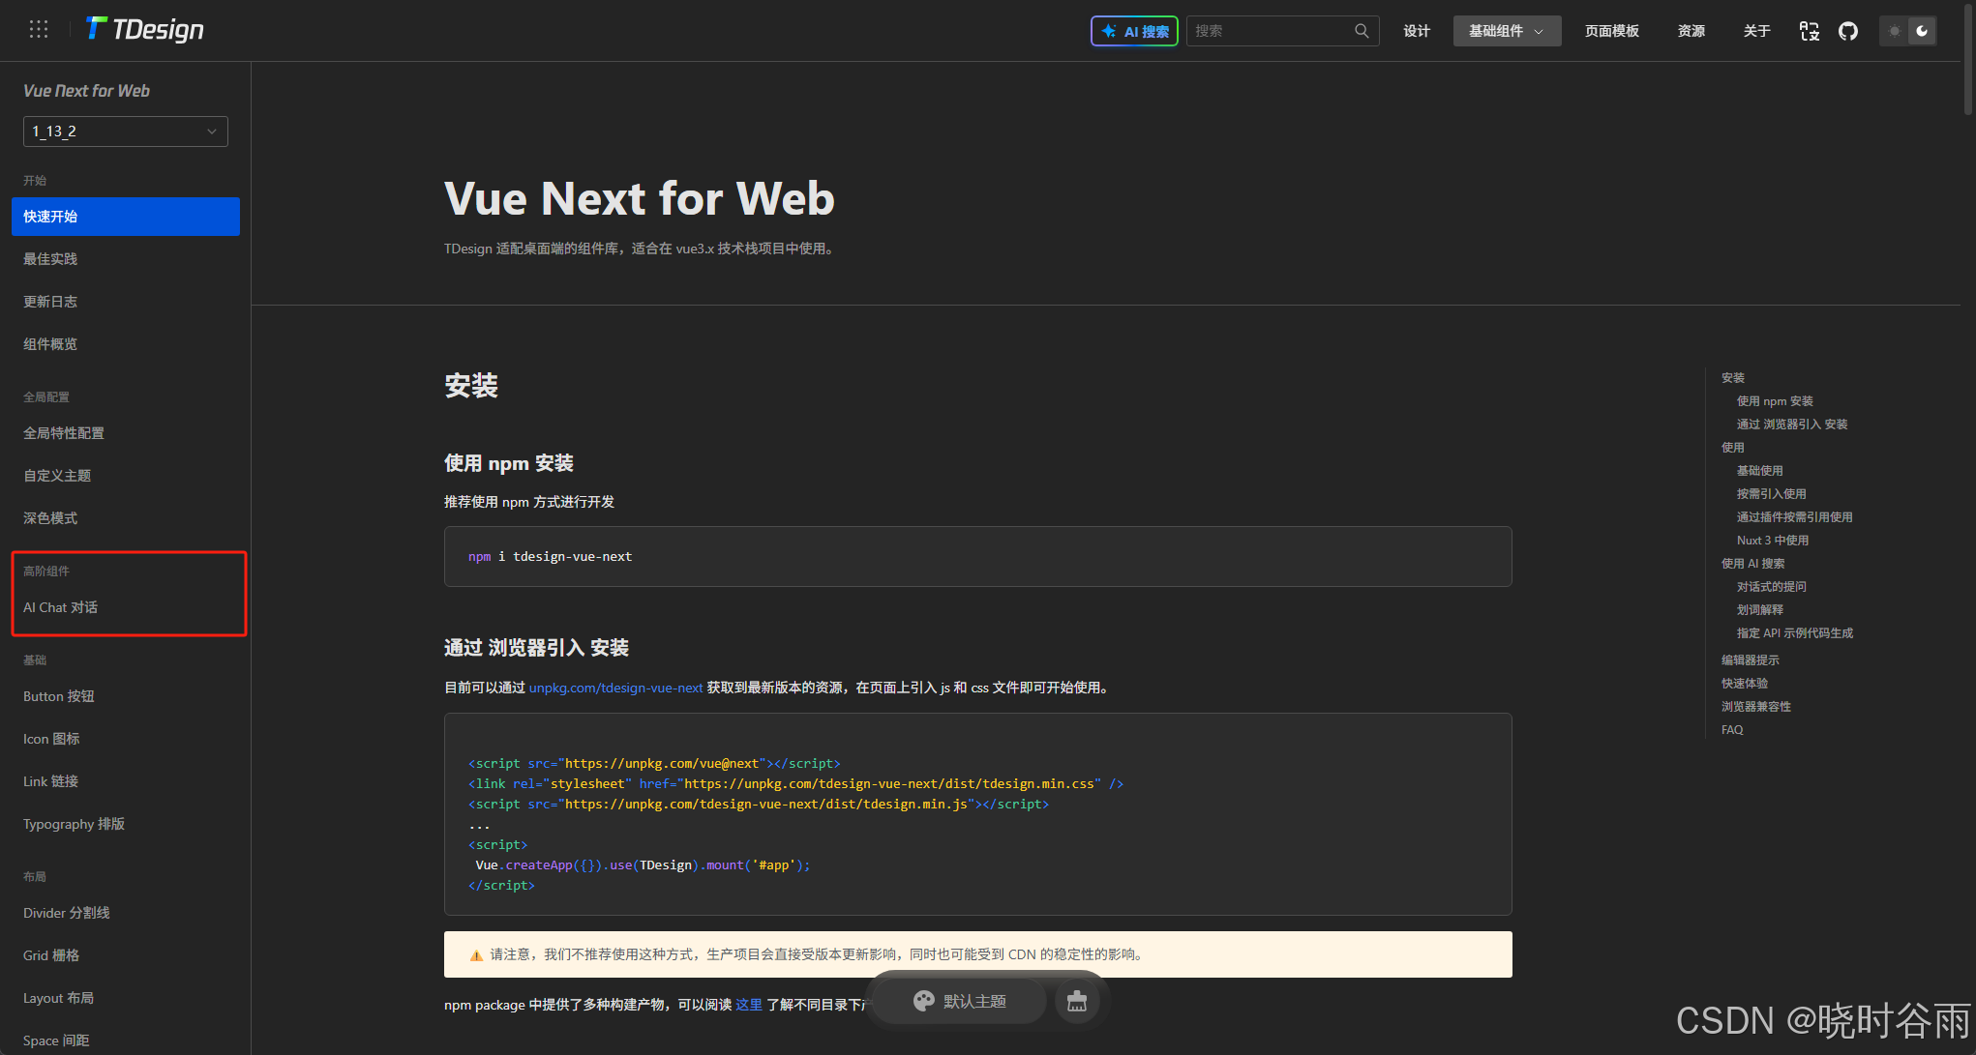This screenshot has width=1976, height=1055.
Task: Jump to FAQ in table of contents
Action: click(x=1732, y=730)
